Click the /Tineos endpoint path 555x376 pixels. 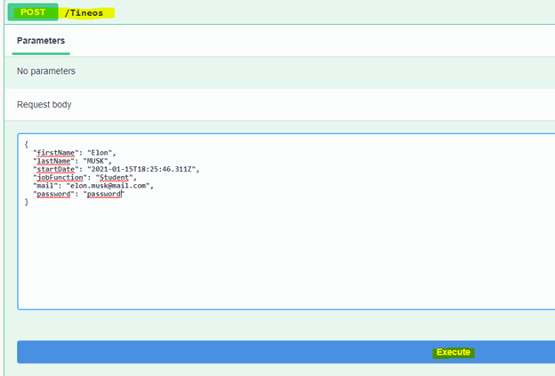[84, 13]
